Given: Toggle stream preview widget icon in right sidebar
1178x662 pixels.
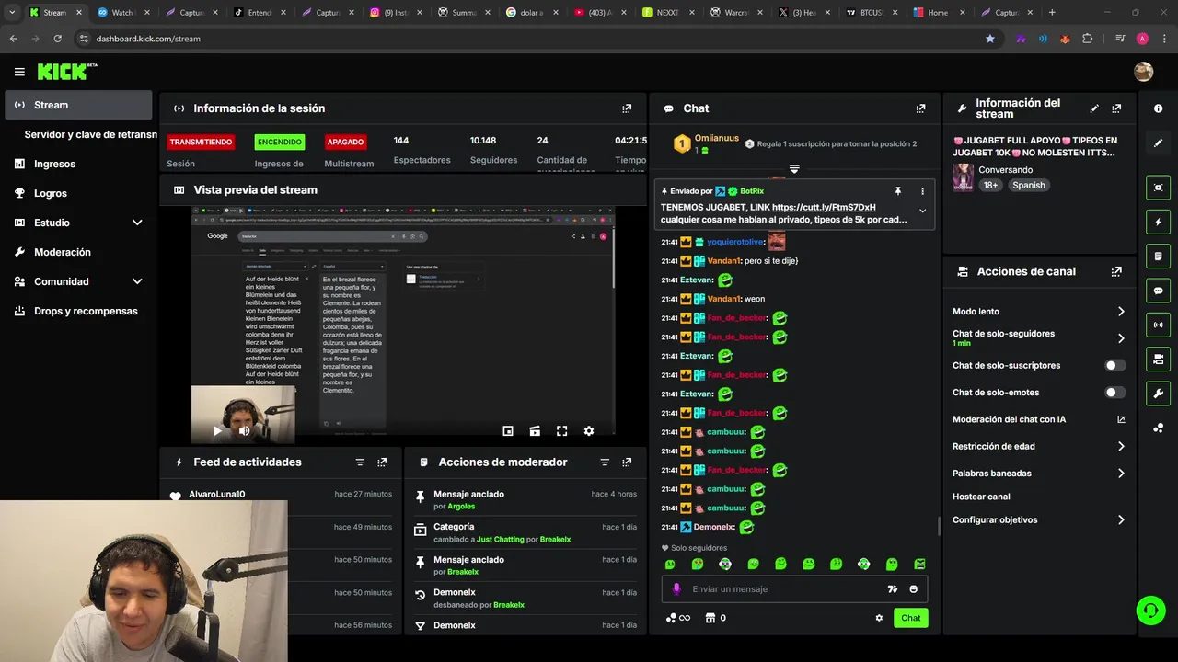Looking at the screenshot, I should (x=1158, y=188).
